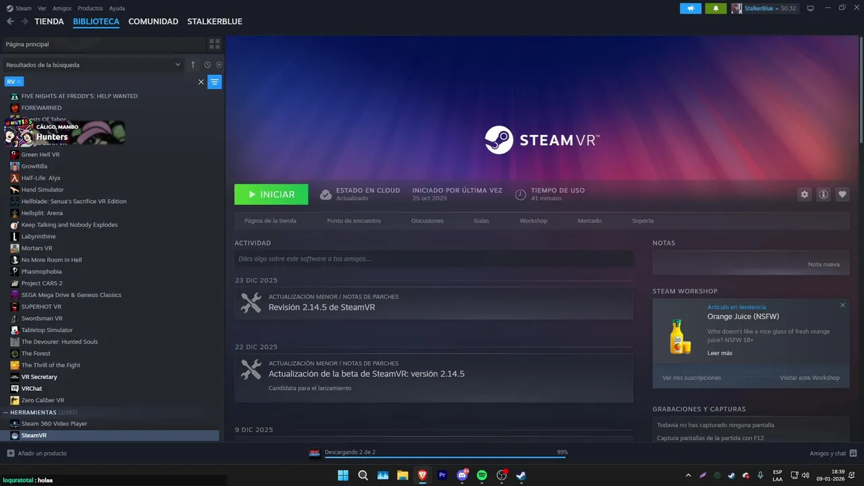Open the Windows Start button
The image size is (864, 486).
click(343, 475)
